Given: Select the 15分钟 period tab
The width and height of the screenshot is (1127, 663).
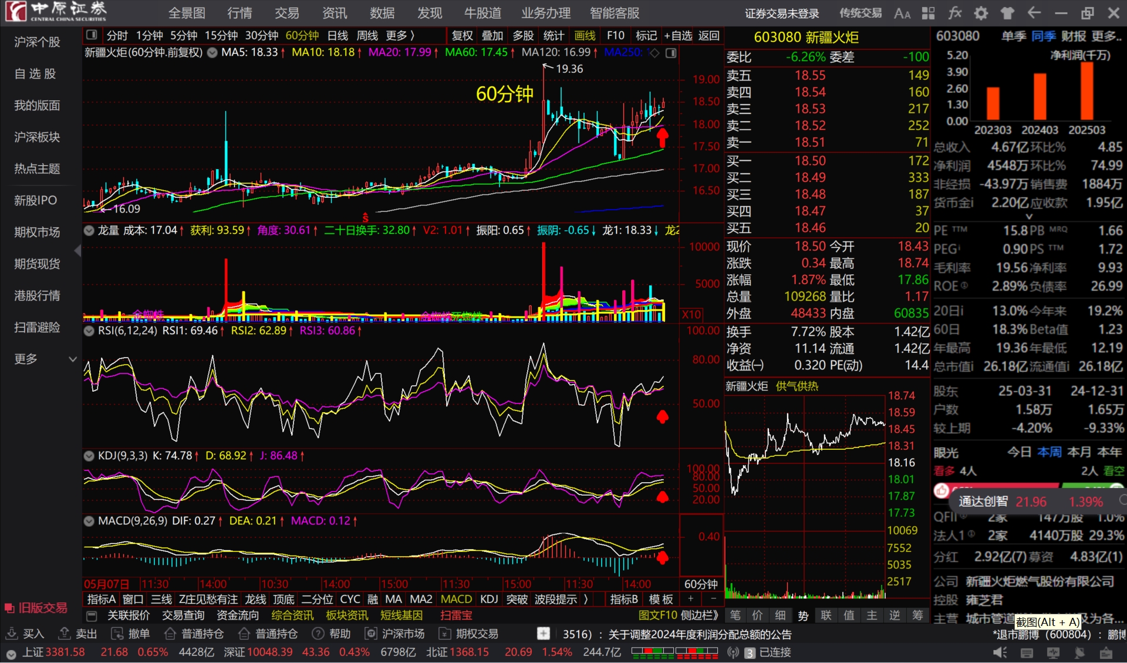Looking at the screenshot, I should pyautogui.click(x=221, y=35).
